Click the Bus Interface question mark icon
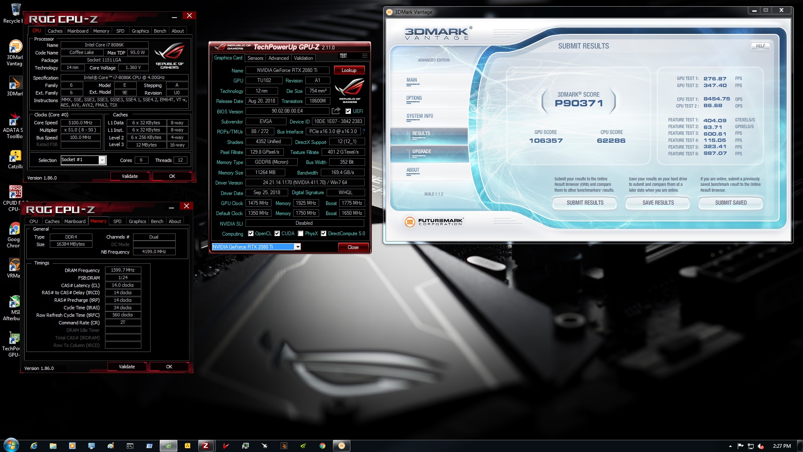Viewport: 803px width, 452px height. 363,131
